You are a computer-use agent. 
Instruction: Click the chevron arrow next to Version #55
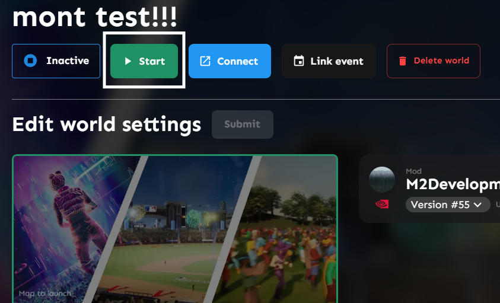point(477,205)
